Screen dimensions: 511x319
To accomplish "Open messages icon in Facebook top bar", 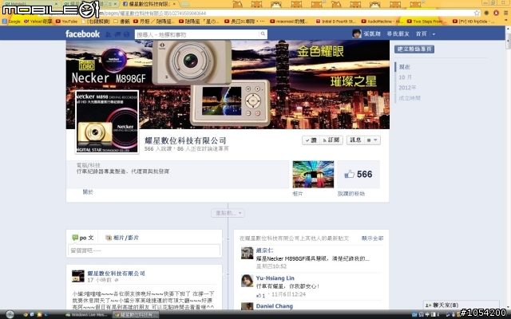I will click(x=117, y=33).
